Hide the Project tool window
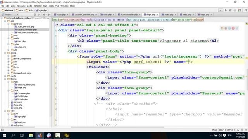This screenshot has width=248, height=139. 49,15
